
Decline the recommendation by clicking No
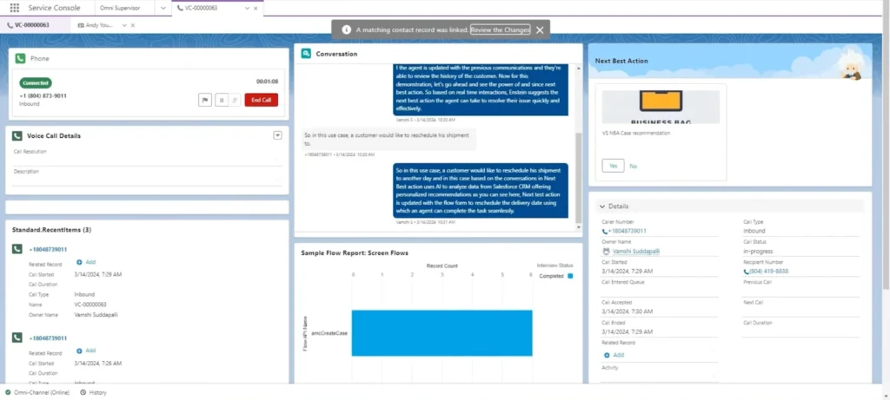coord(633,165)
